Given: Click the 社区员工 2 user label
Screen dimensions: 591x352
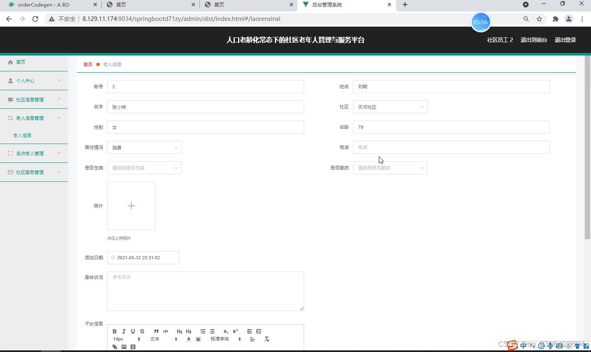Looking at the screenshot, I should click(x=500, y=40).
